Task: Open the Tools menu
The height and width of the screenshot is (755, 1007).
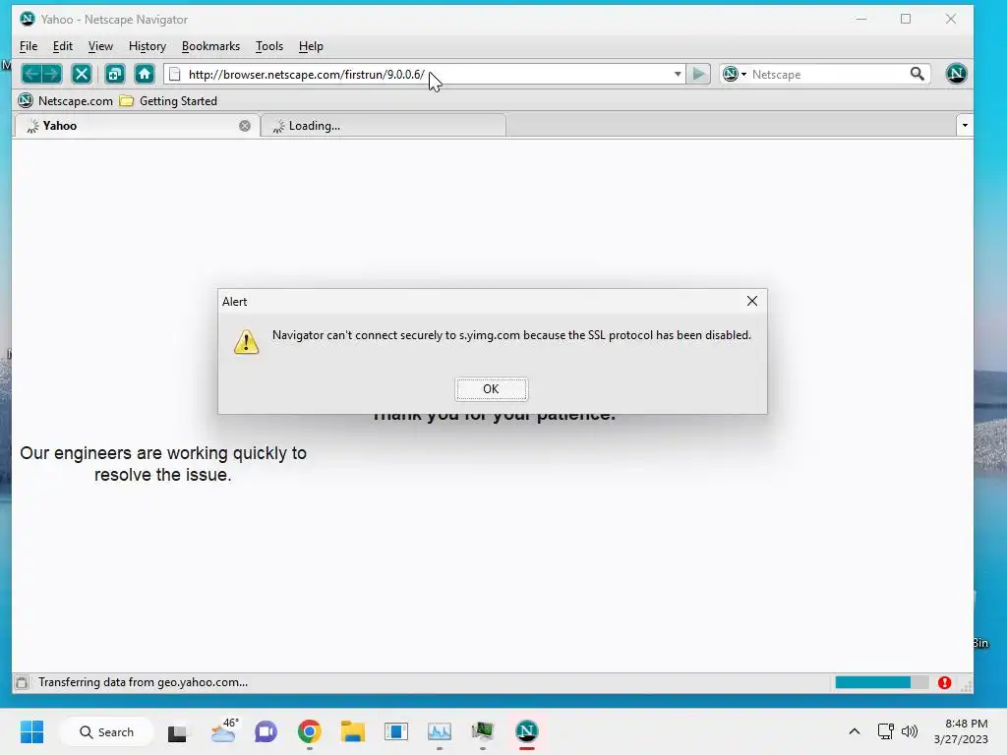Action: pyautogui.click(x=269, y=46)
